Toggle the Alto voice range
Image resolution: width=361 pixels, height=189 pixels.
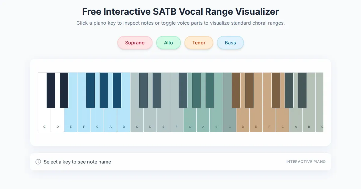click(x=168, y=43)
